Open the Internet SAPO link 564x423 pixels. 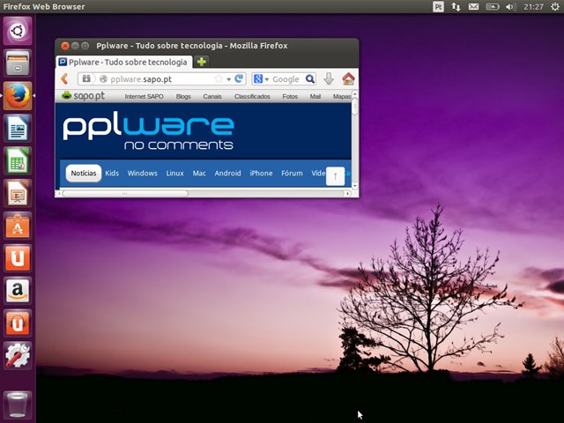pyautogui.click(x=144, y=96)
